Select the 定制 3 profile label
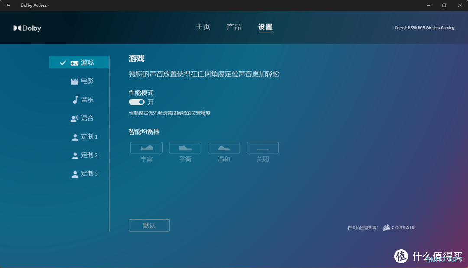Image resolution: width=468 pixels, height=268 pixels. click(x=90, y=174)
